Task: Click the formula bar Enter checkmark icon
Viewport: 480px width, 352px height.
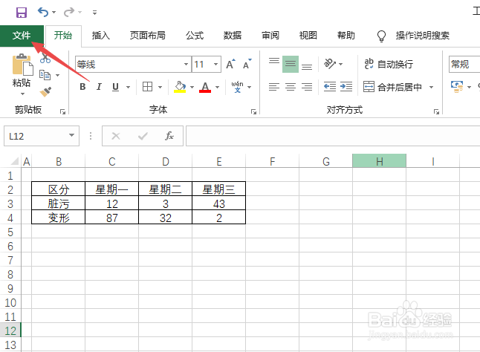Action: (x=143, y=136)
